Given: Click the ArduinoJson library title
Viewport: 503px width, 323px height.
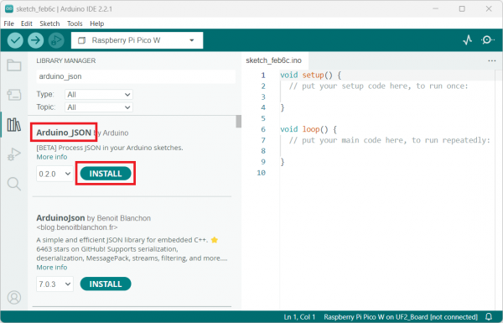Looking at the screenshot, I should 60,218.
